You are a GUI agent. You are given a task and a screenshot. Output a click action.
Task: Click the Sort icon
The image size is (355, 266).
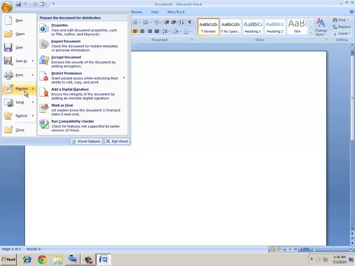pos(182,23)
